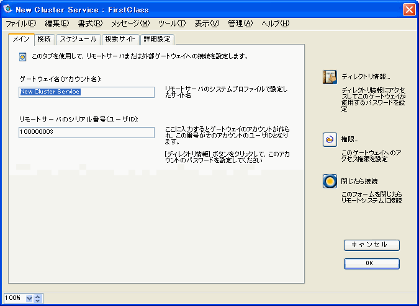This screenshot has height=306, width=419.
Task: Open the ファイル(F) menu
Action: pos(21,24)
